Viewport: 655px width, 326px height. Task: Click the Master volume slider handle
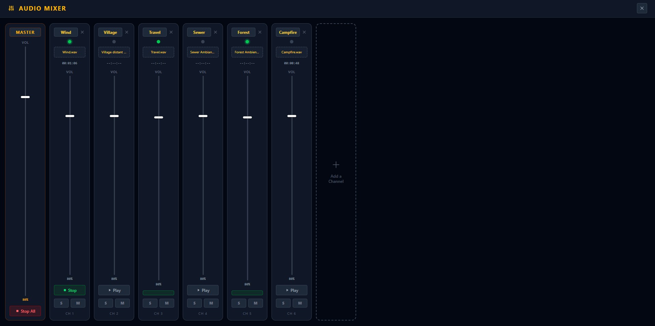point(25,97)
